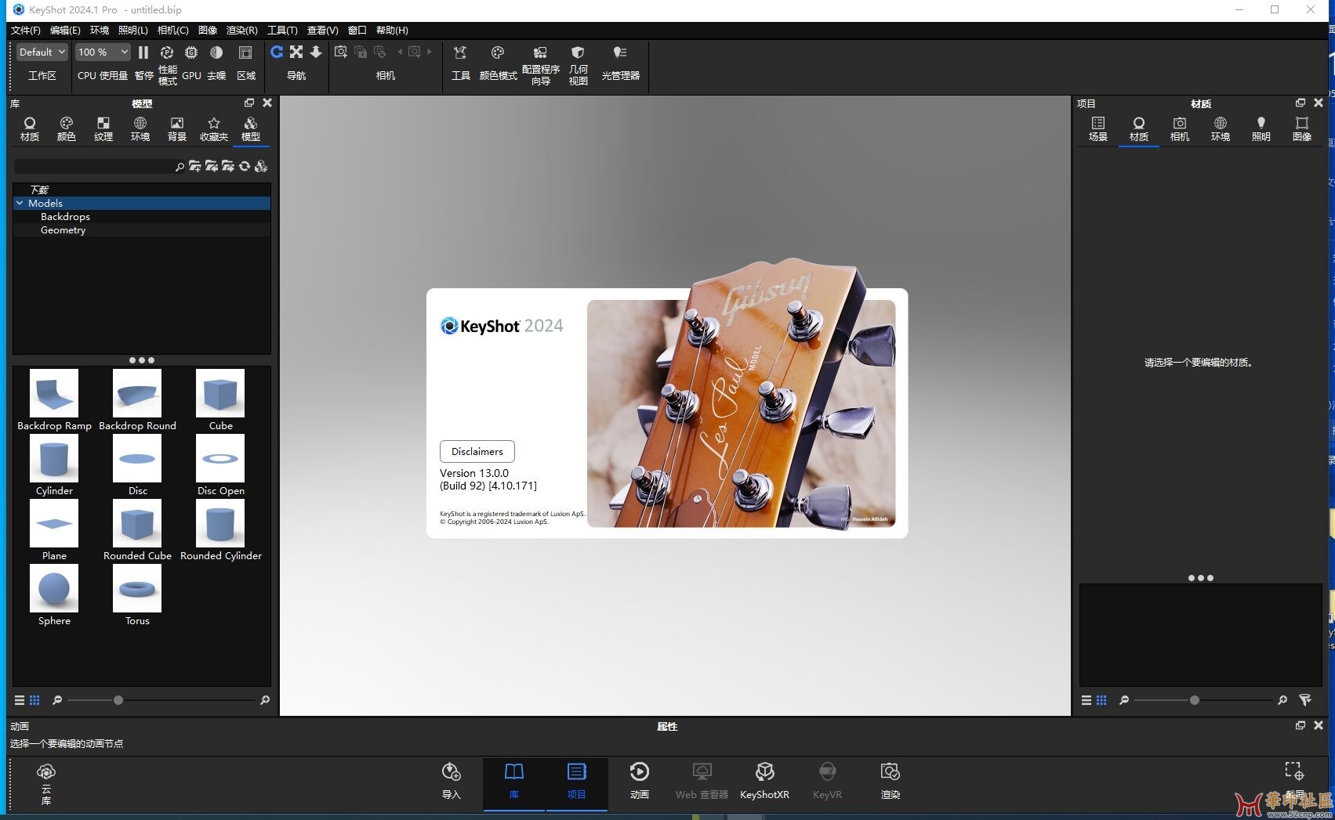Select the Rounded Cube model thumbnail

tap(137, 523)
